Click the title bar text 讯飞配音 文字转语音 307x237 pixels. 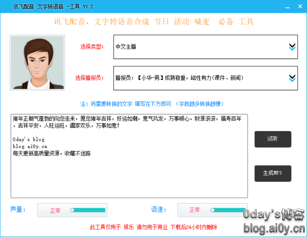[53, 7]
